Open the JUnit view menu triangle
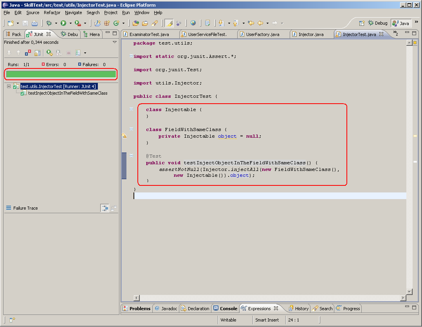Screen dimensions: 422x327 point(115,42)
